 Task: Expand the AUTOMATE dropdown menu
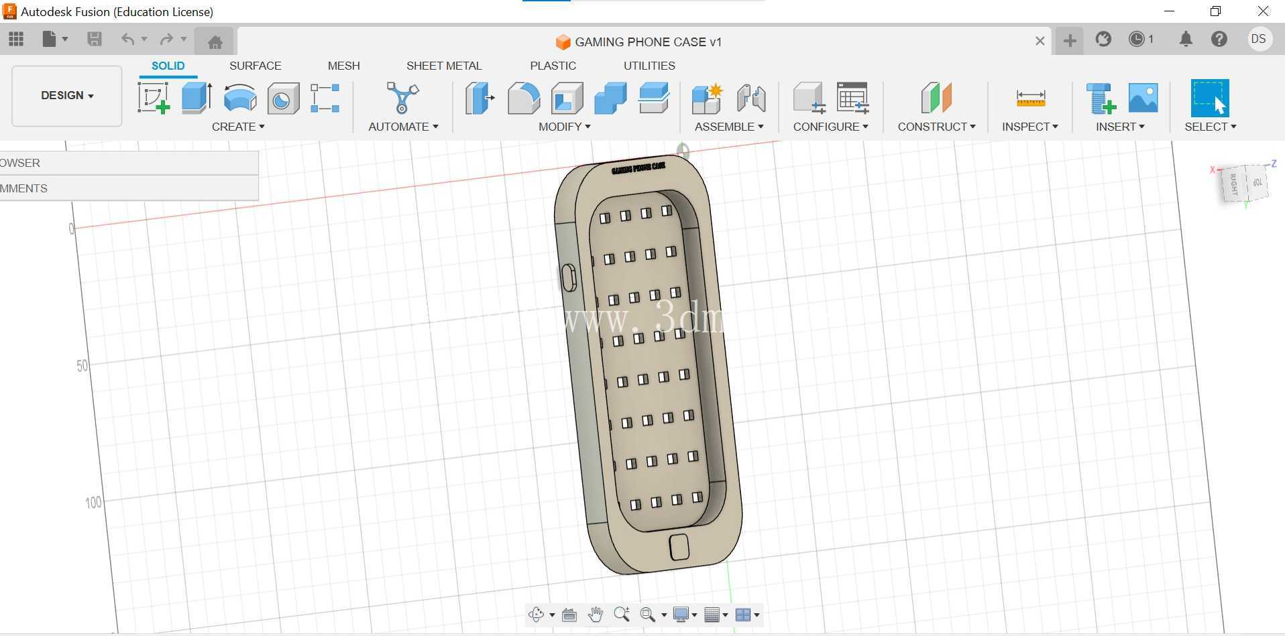[403, 127]
